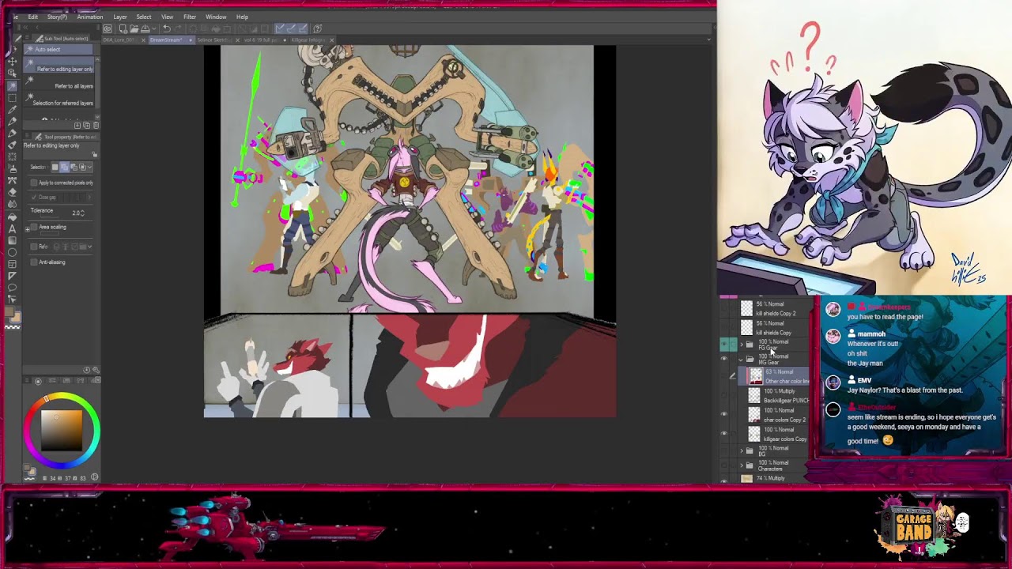Screen dimensions: 1012x569
Task: Toggle Snap to Special Ruler icon
Action: tap(291, 28)
